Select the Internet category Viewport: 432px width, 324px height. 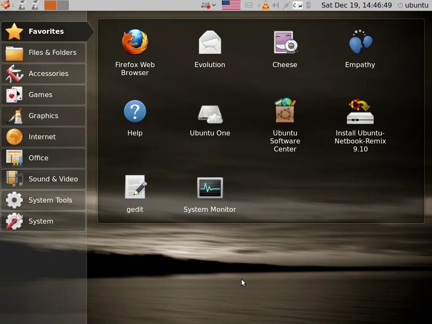[43, 137]
